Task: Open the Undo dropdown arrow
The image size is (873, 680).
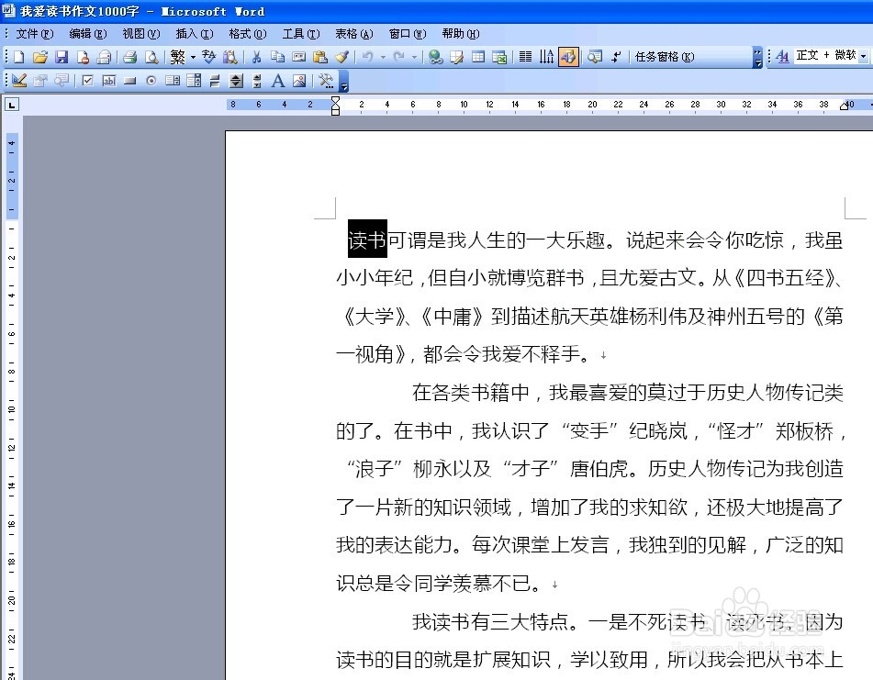Action: pos(383,56)
